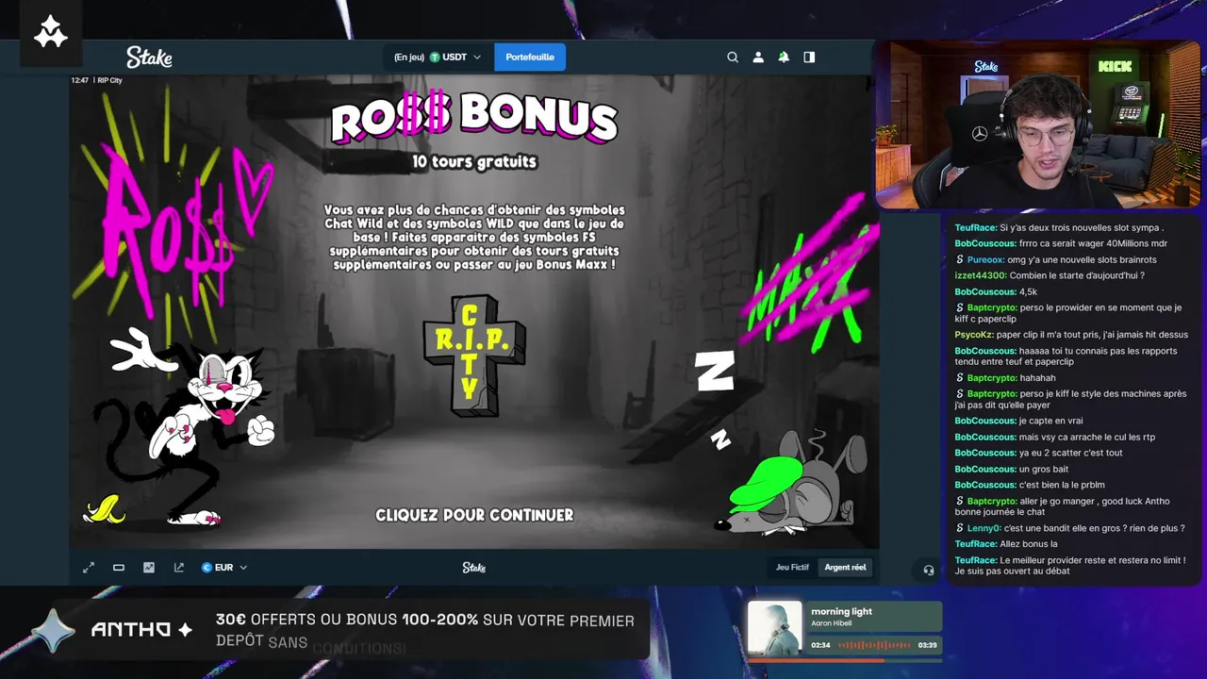Open the user profile icon
The height and width of the screenshot is (679, 1207).
pyautogui.click(x=758, y=58)
